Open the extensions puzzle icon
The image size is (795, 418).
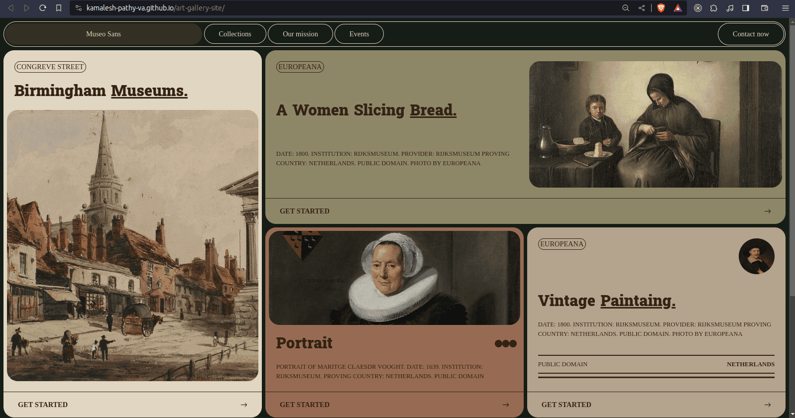[x=714, y=8]
